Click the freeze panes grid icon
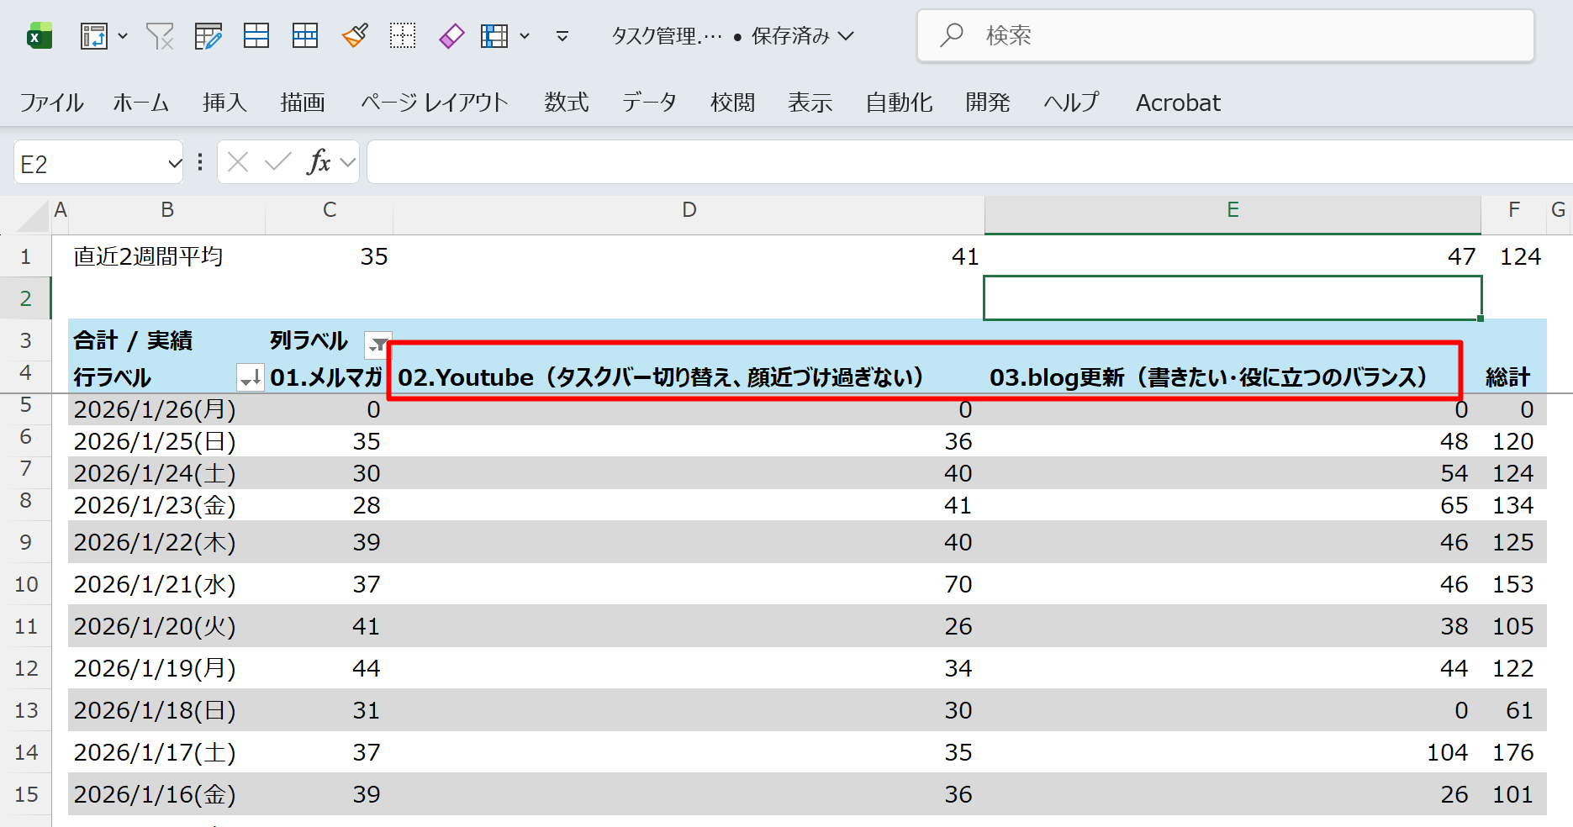Image resolution: width=1573 pixels, height=827 pixels. click(x=494, y=36)
